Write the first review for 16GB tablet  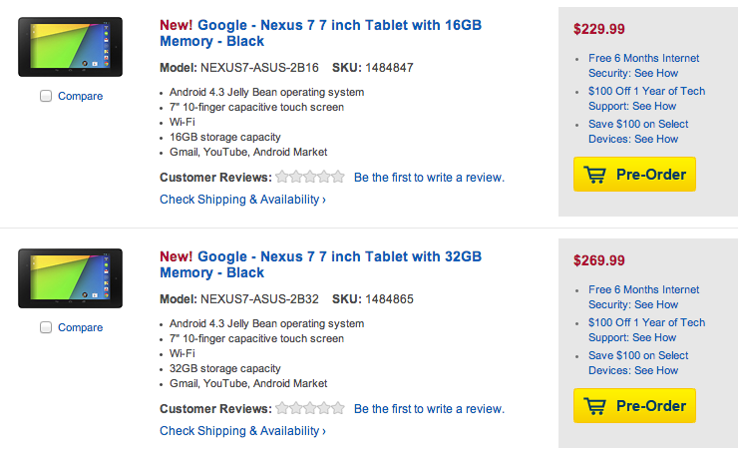click(x=429, y=178)
